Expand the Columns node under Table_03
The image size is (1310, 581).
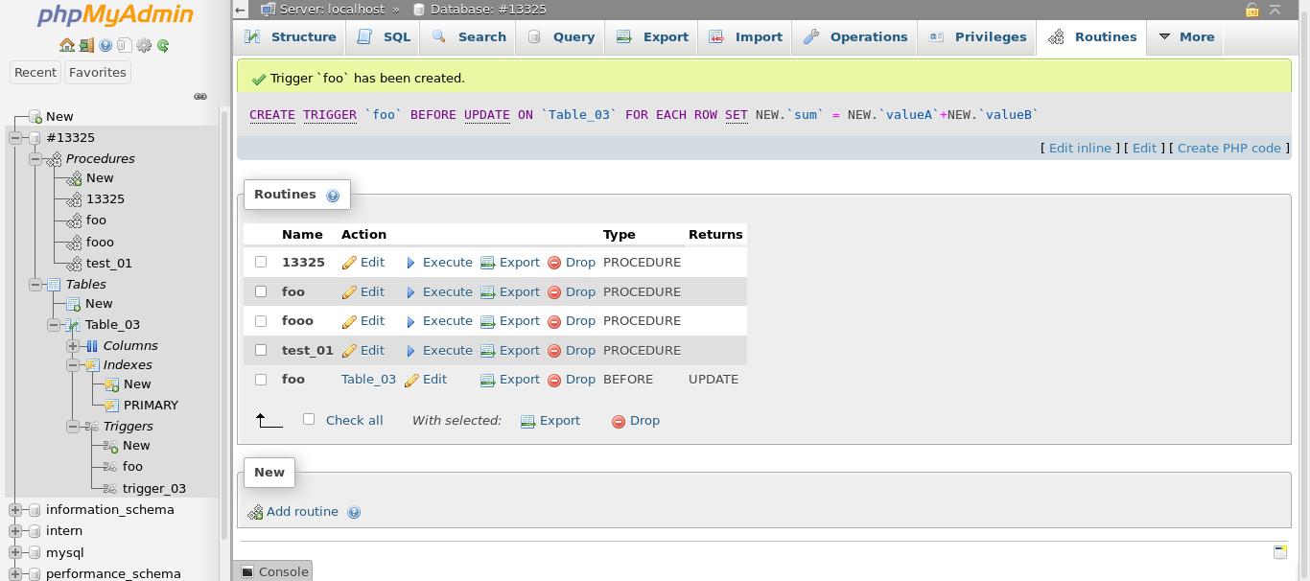(72, 345)
